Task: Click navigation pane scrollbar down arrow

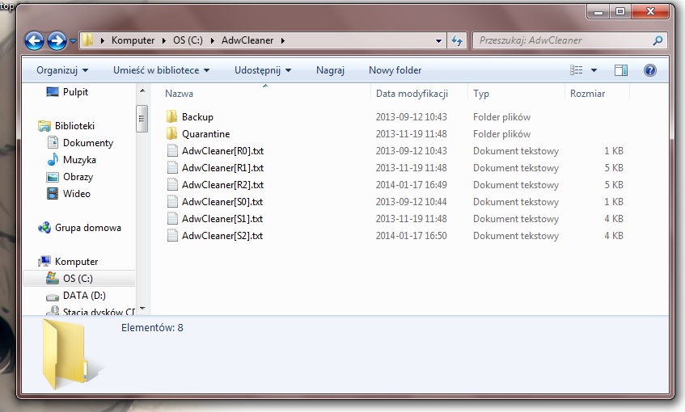Action: (x=142, y=309)
